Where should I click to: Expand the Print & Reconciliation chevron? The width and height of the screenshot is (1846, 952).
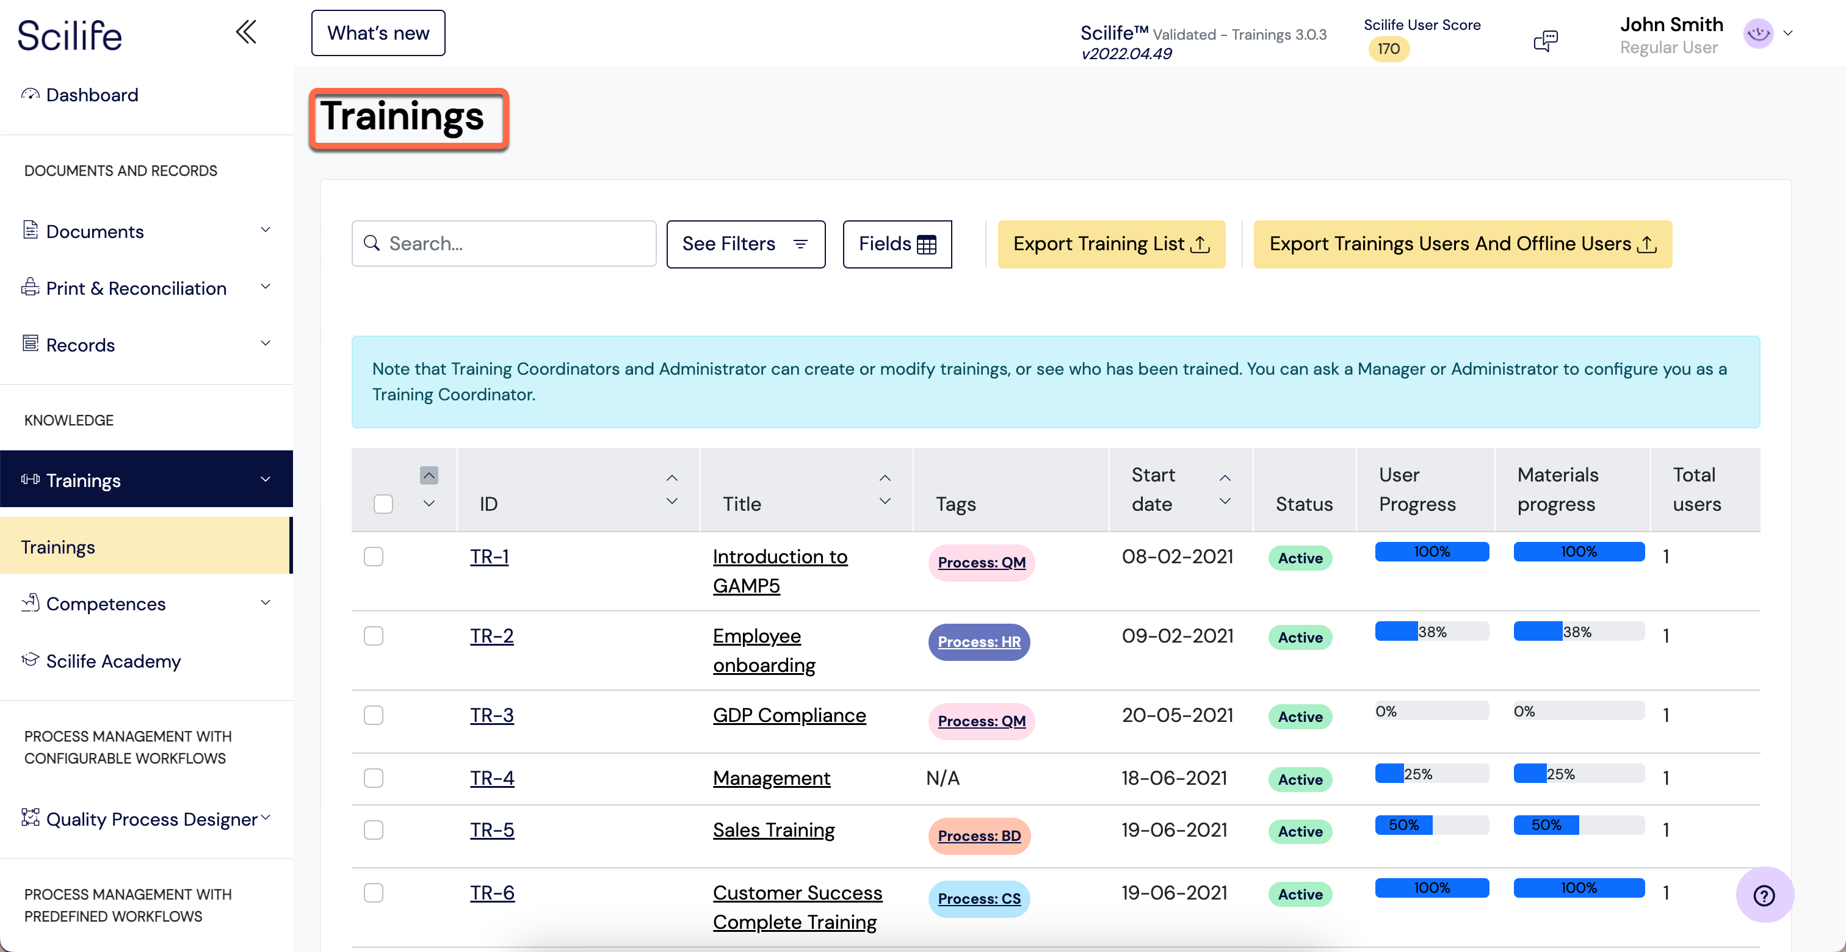(x=265, y=287)
